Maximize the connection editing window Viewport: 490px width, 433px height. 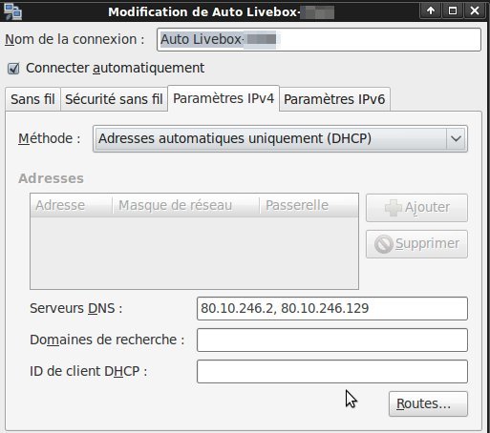pos(453,10)
